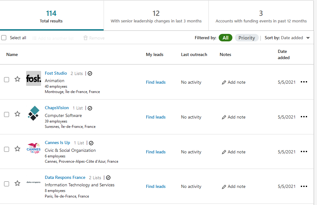Star the Fost Studio account

[17, 79]
